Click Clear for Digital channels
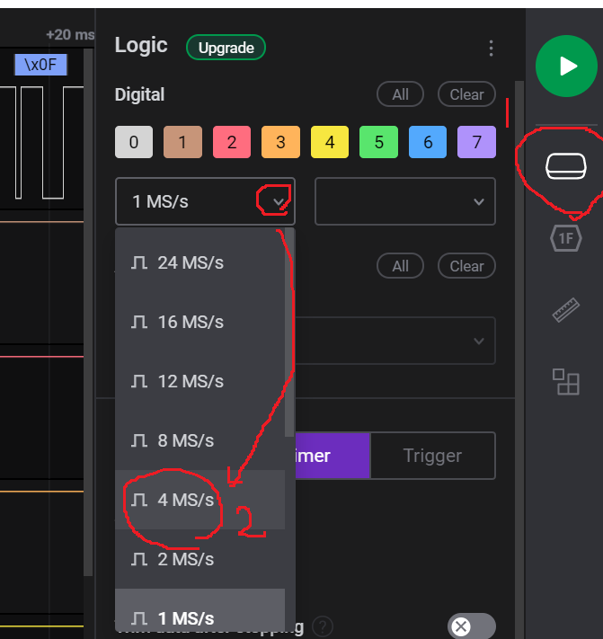The width and height of the screenshot is (603, 639). [466, 94]
